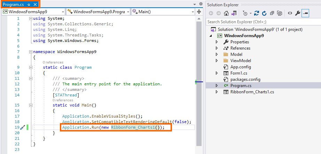Click the solution icon beside Solution 'WindowsFormsApp9'
Image resolution: width=321 pixels, height=154 pixels.
pyautogui.click(x=213, y=29)
